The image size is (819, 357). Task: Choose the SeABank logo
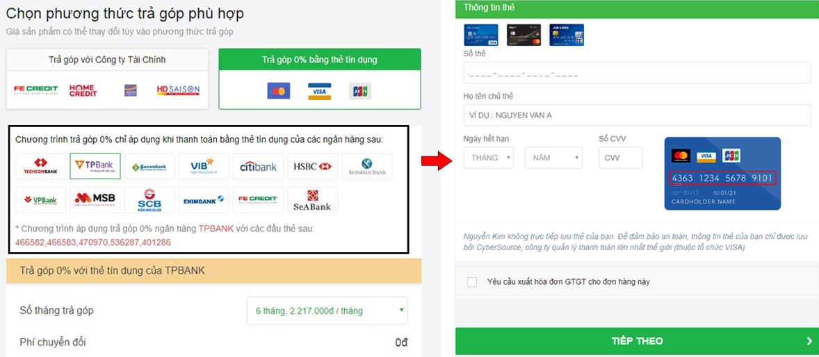tap(312, 200)
